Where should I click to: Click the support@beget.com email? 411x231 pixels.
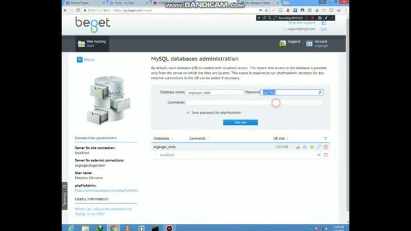click(301, 29)
